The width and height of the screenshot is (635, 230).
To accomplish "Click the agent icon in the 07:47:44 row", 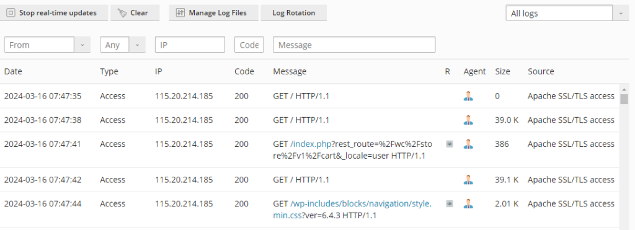I will [468, 203].
